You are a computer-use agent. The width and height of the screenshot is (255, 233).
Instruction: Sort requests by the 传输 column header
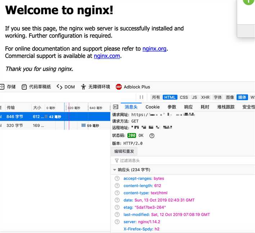click(x=18, y=108)
